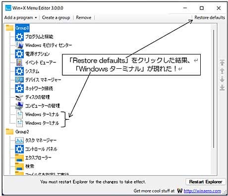Select the ネットワーク接続 entry
The image size is (228, 196).
39,89
